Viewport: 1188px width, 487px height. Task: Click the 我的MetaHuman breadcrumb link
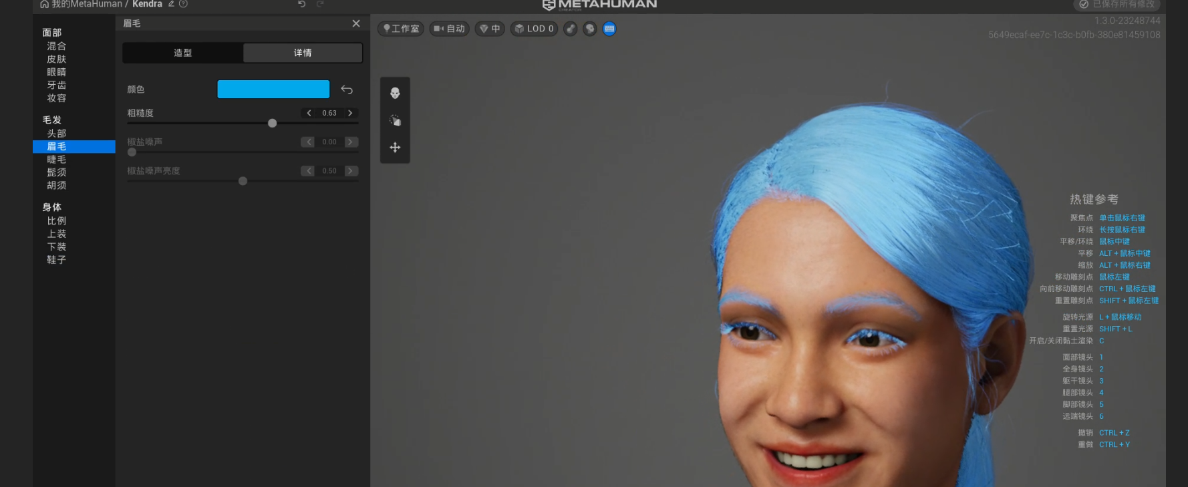[x=87, y=4]
